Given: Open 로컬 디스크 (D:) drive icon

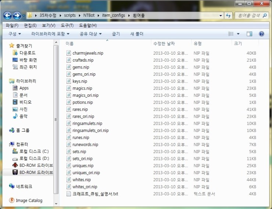Looking at the screenshot, I should (x=15, y=159).
